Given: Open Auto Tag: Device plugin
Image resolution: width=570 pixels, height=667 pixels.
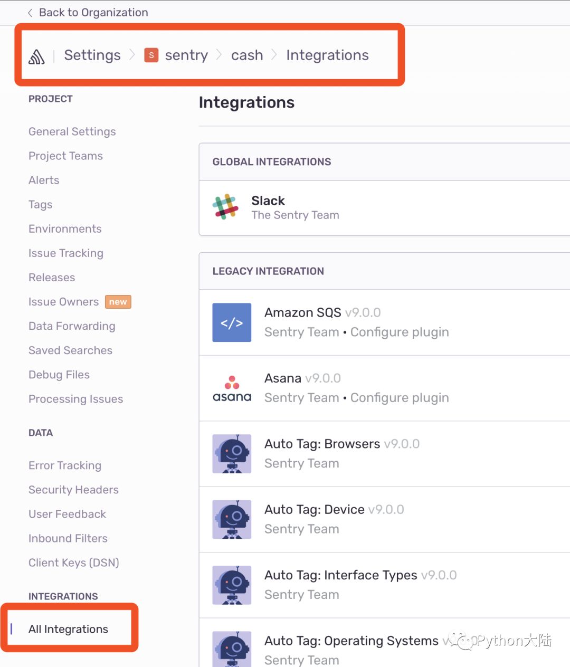Looking at the screenshot, I should point(315,509).
